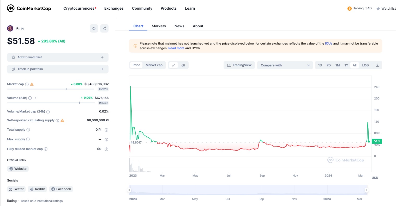396x206 pixels.
Task: Click the Watchlist link in header
Action: pos(388,9)
